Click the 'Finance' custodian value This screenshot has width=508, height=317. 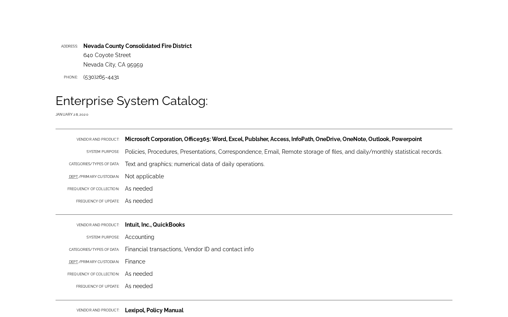click(135, 262)
